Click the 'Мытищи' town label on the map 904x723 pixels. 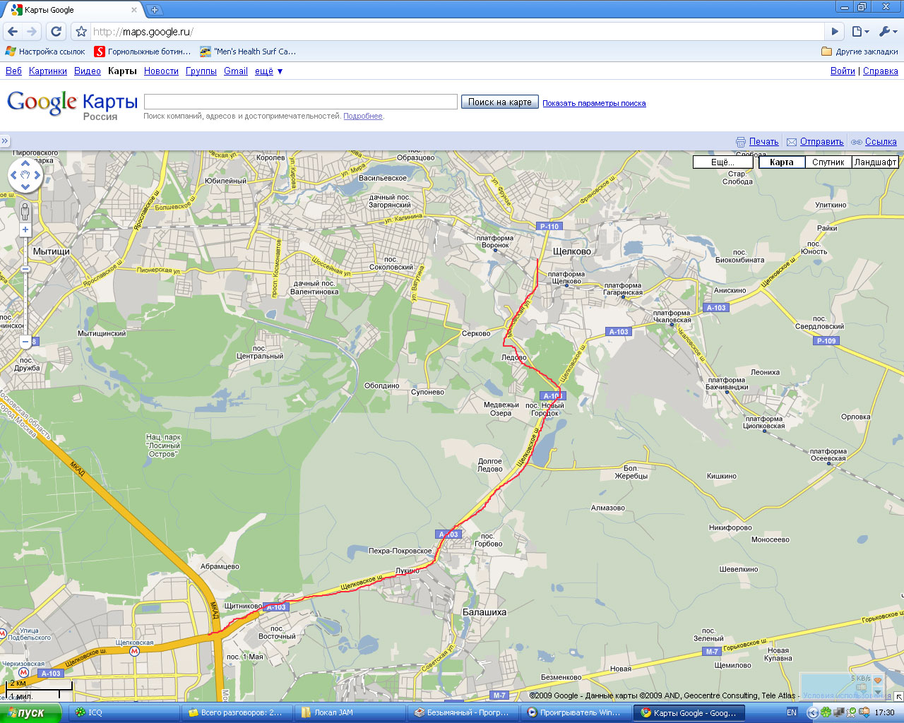52,251
